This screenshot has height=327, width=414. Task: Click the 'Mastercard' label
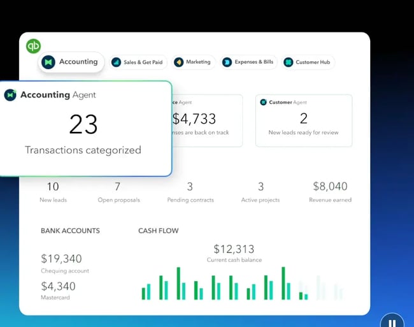tap(55, 298)
